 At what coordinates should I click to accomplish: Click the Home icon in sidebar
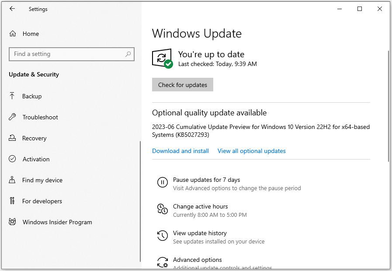coord(13,34)
